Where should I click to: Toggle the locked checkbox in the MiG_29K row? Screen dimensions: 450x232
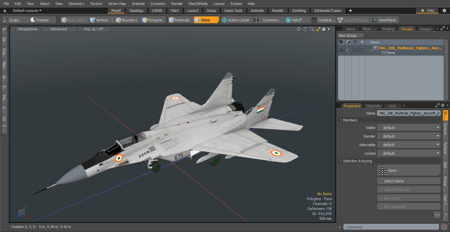pyautogui.click(x=362, y=50)
